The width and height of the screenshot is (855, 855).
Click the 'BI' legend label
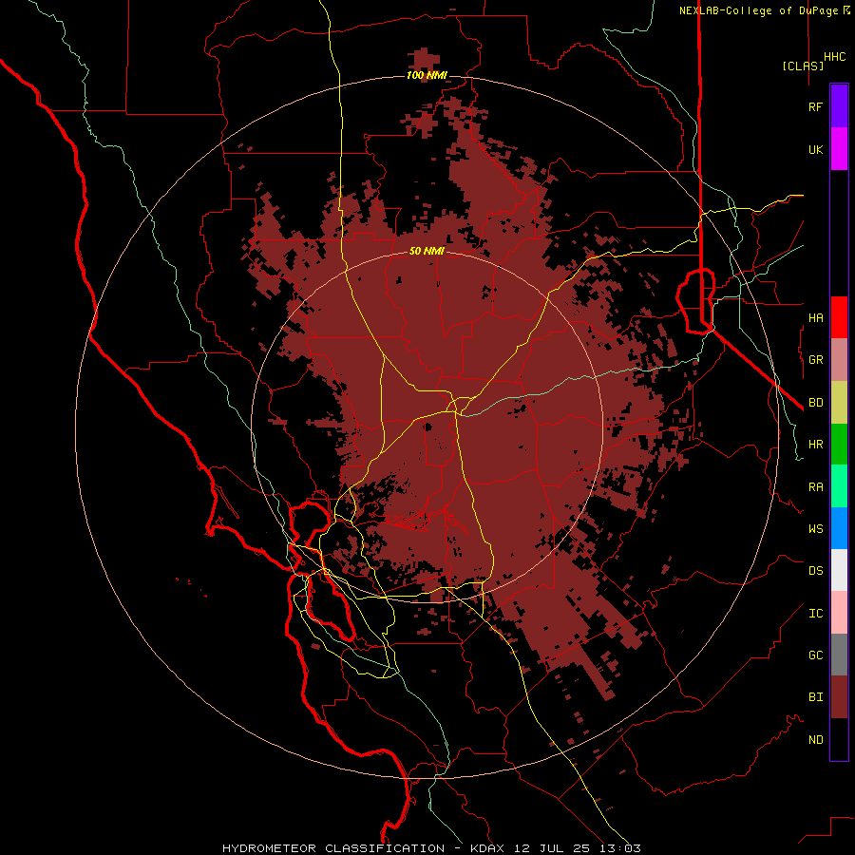(x=815, y=697)
